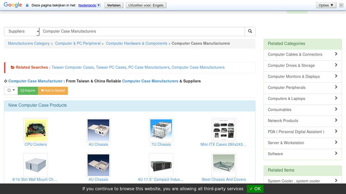Open PC Case Manufacturers related search
Viewport: 346px width, 194px height.
coord(149,67)
